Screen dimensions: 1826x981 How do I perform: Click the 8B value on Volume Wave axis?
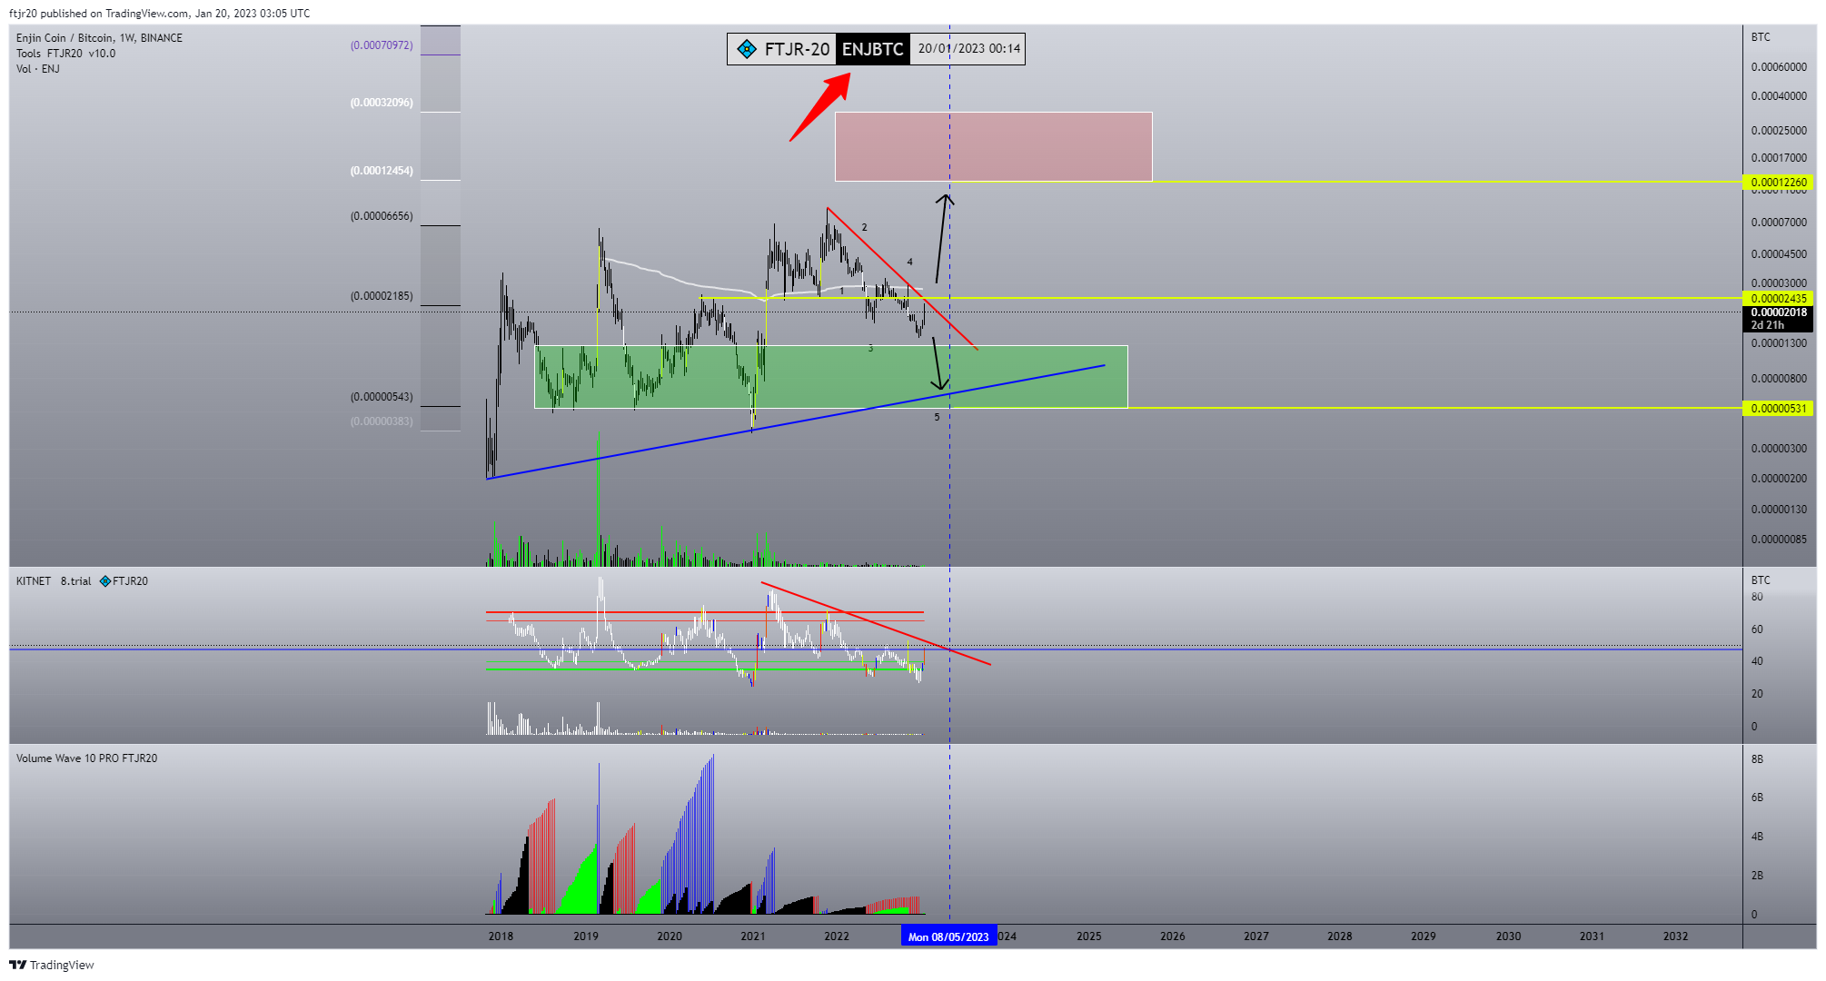[1757, 759]
